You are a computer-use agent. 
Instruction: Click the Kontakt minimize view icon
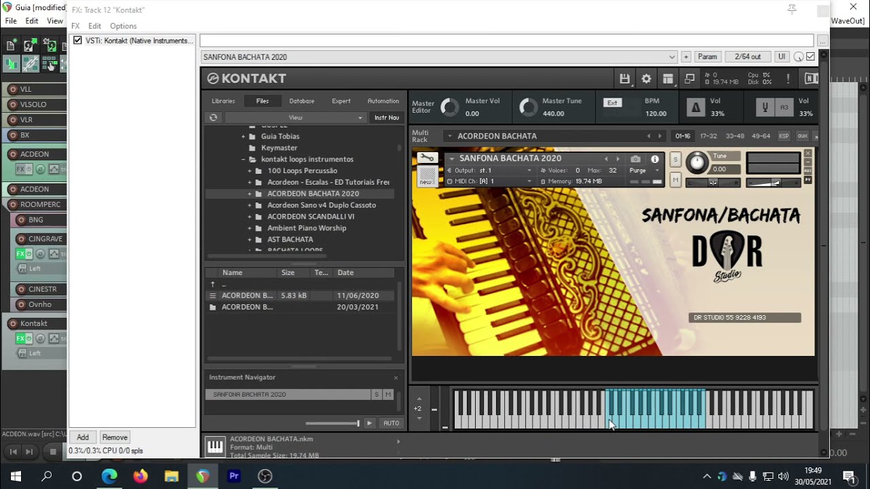[x=689, y=79]
